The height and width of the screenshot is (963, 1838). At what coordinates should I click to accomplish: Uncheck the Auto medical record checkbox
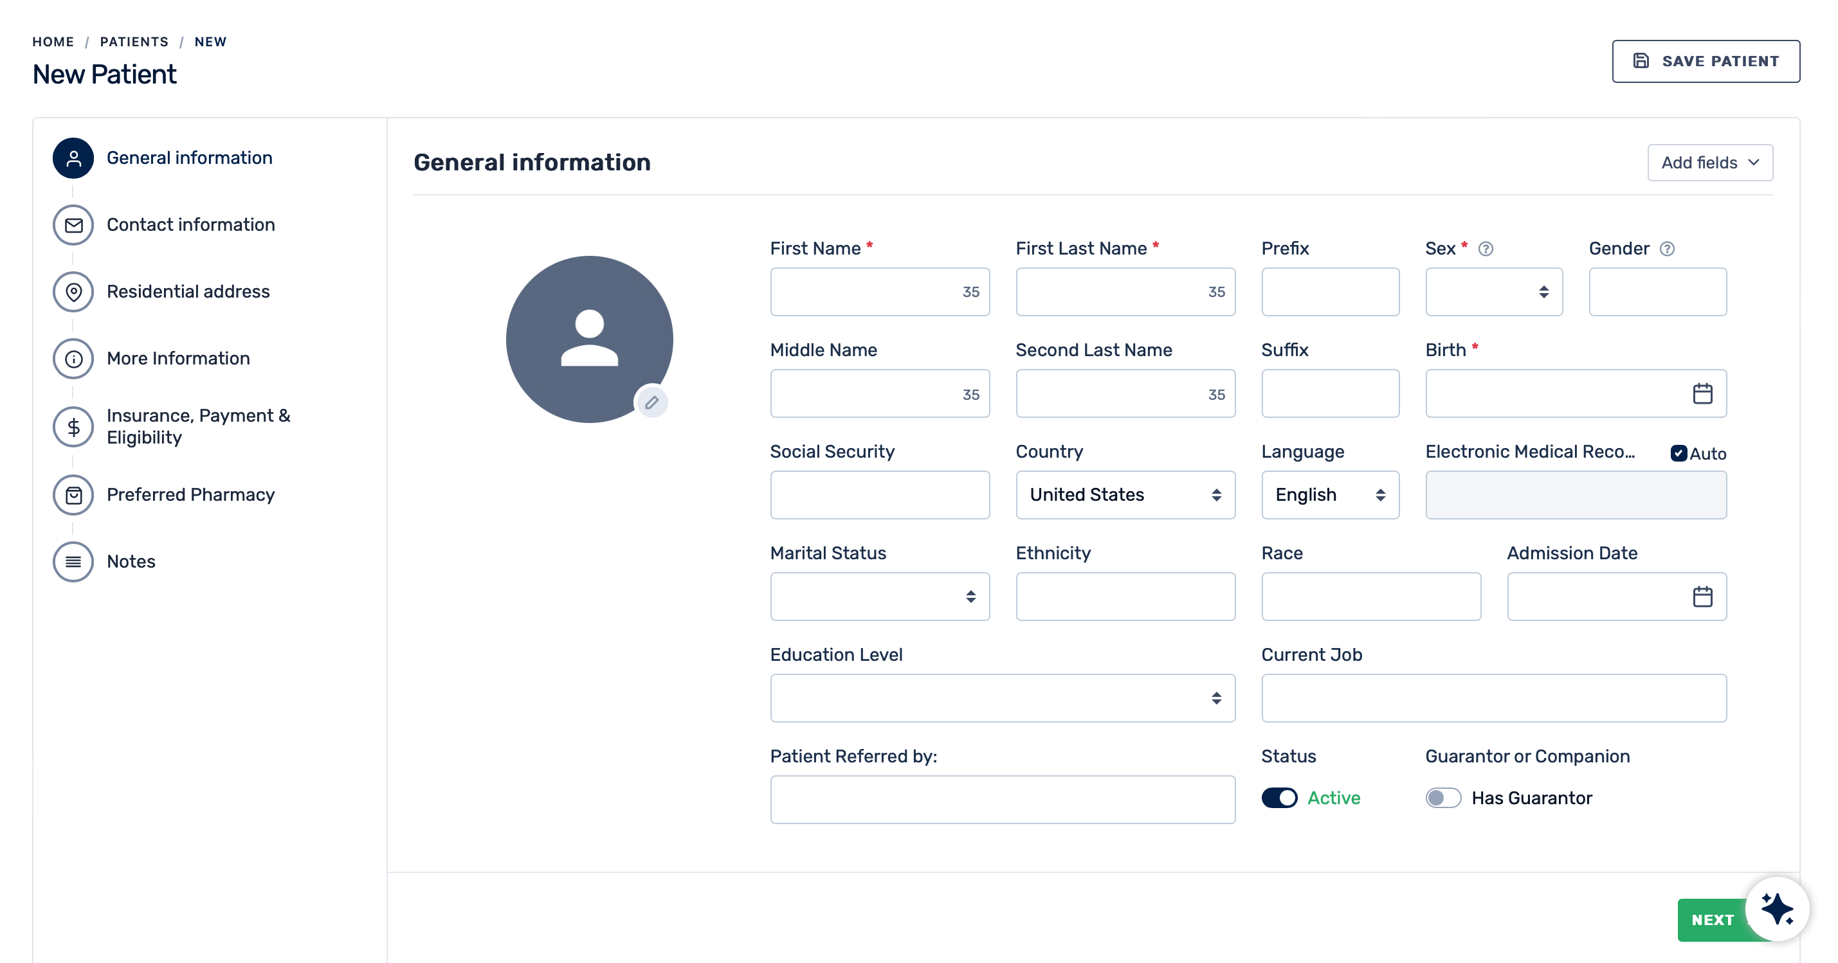(1678, 454)
